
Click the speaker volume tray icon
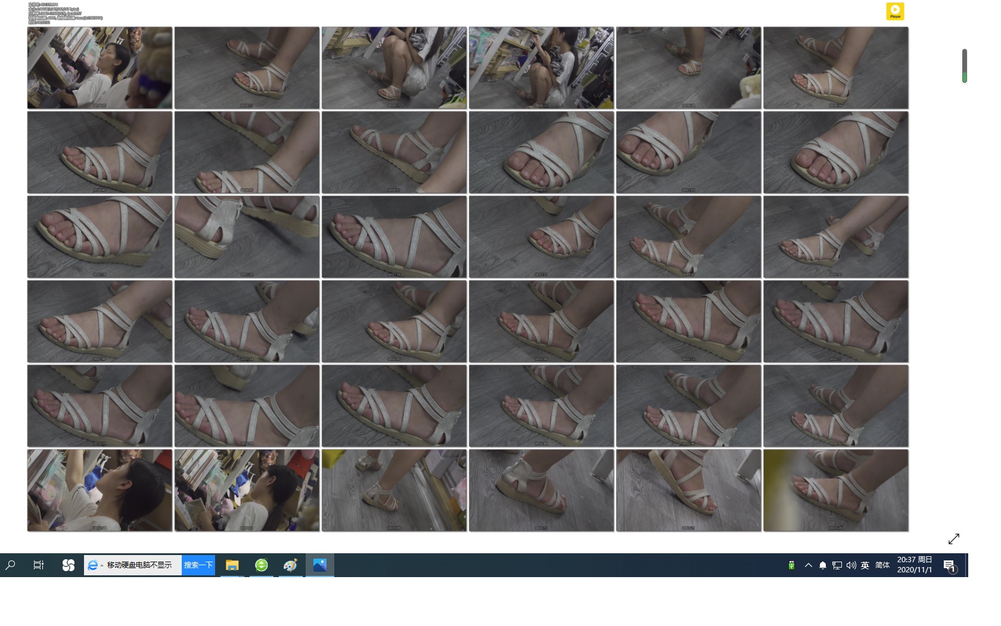click(x=851, y=565)
